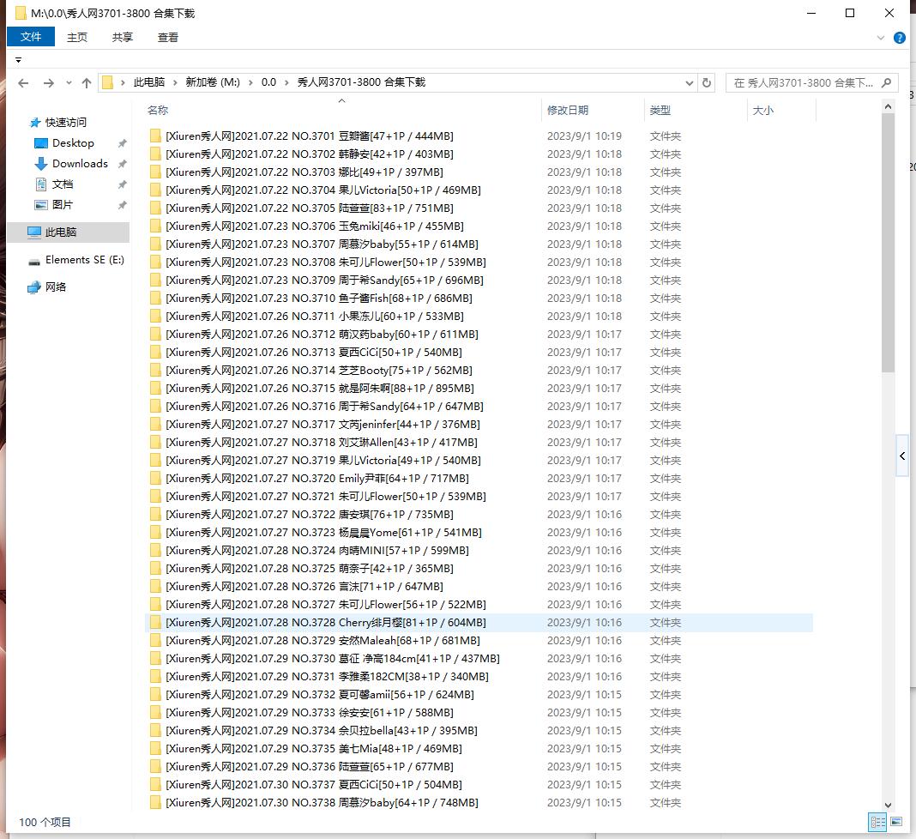916x839 pixels.
Task: Select folder icon of NO.3720 Emily尹菲
Action: click(155, 479)
